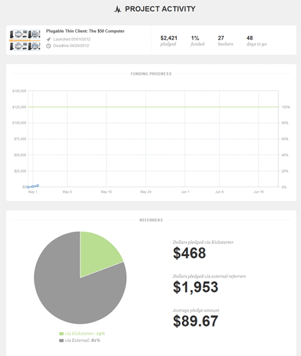Click the green 100% goal line
The height and width of the screenshot is (356, 301).
[x=153, y=107]
